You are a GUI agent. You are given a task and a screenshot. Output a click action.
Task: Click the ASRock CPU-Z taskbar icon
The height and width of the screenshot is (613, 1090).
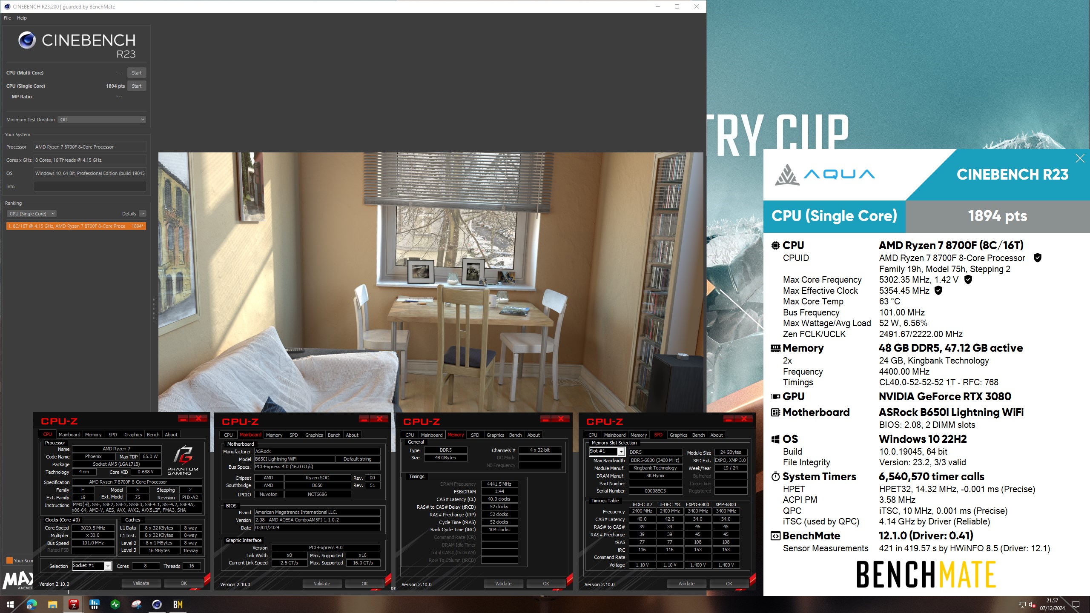point(73,604)
